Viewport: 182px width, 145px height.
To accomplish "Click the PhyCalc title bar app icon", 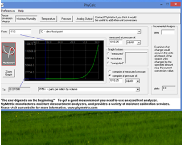I will tap(2, 5).
